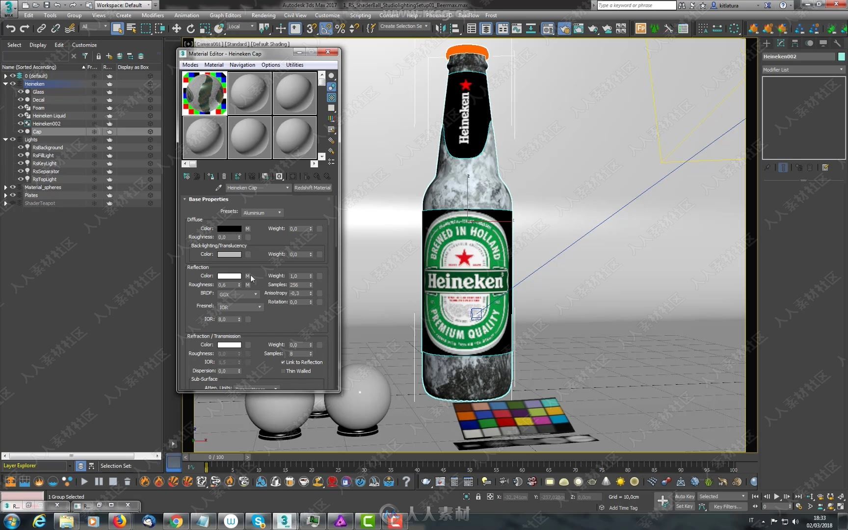Toggle the Link to Reflection checkbox

click(283, 362)
